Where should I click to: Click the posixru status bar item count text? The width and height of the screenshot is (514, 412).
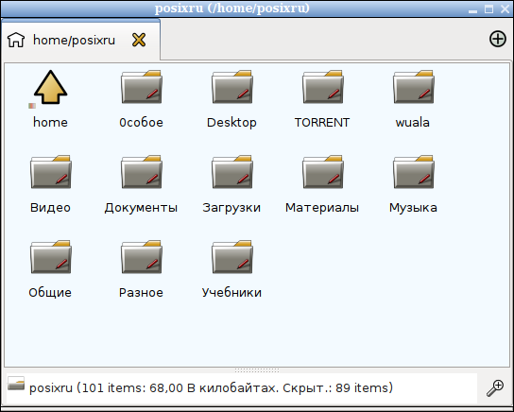pyautogui.click(x=211, y=388)
